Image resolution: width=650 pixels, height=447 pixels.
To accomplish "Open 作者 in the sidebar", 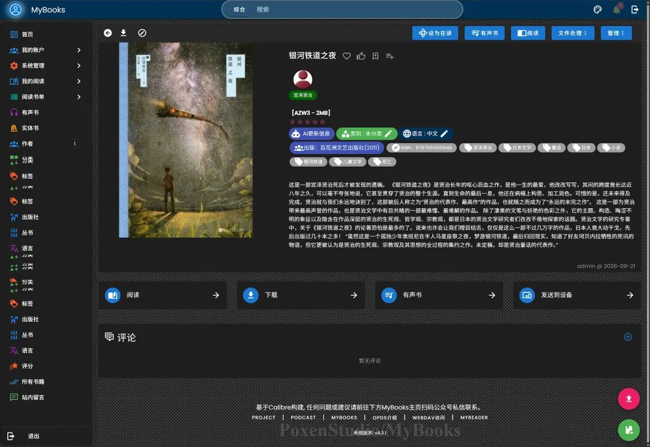I will click(x=46, y=144).
